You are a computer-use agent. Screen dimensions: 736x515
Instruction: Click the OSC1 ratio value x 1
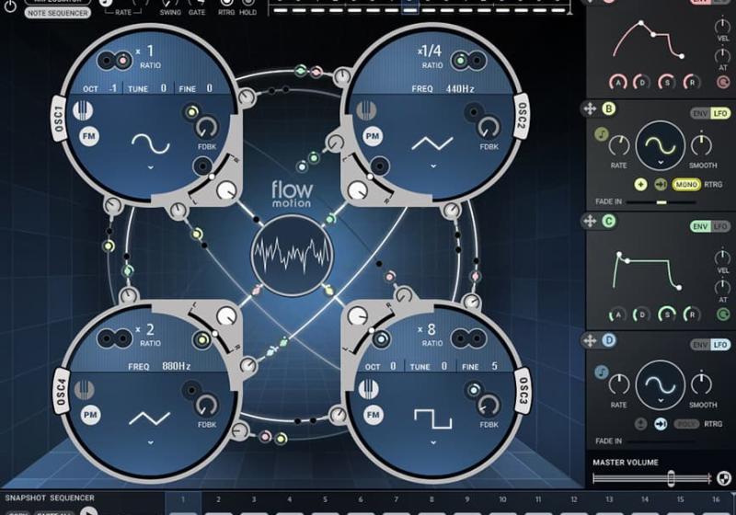coord(145,51)
